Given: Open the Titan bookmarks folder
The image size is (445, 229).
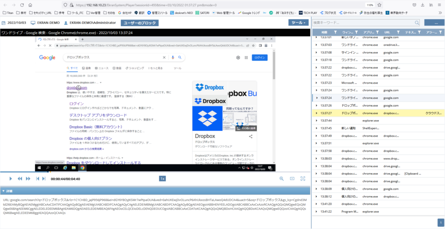Looking at the screenshot, I should [x=8, y=13].
